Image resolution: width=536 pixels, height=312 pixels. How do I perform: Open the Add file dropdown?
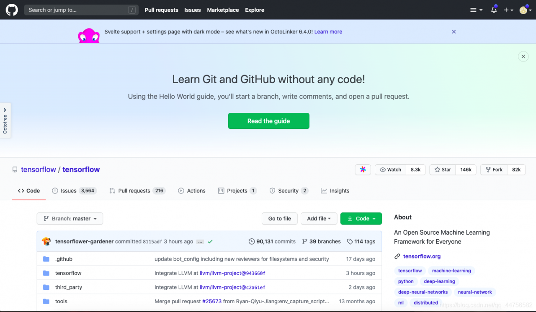(319, 218)
